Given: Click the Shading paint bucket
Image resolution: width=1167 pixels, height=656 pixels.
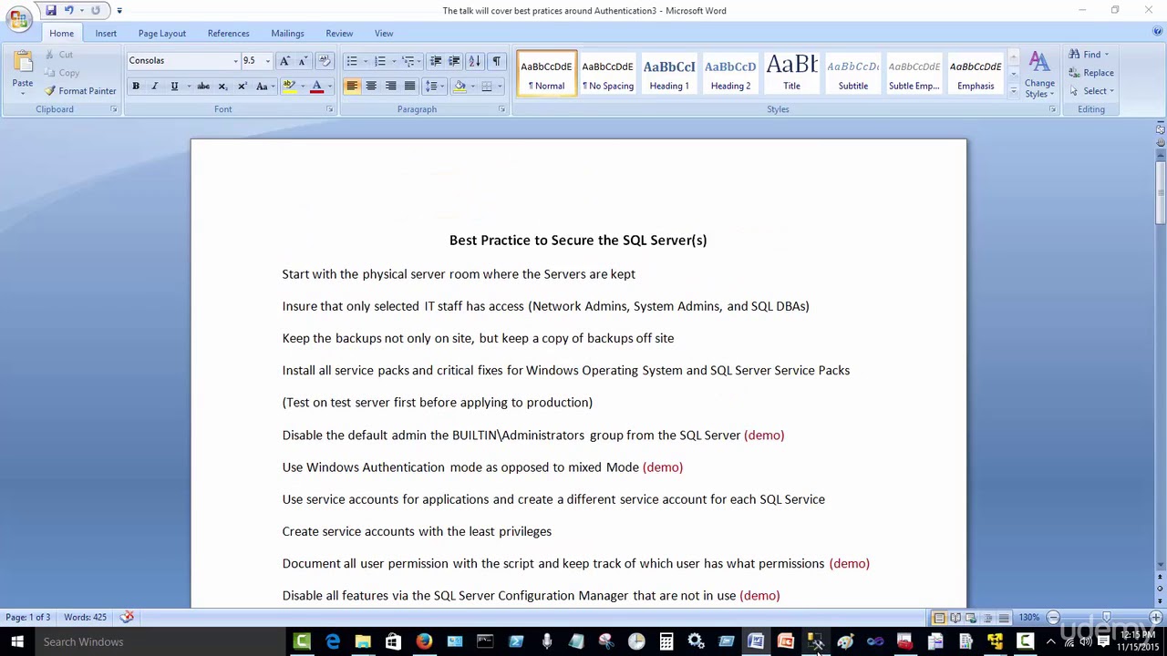Looking at the screenshot, I should coord(460,87).
